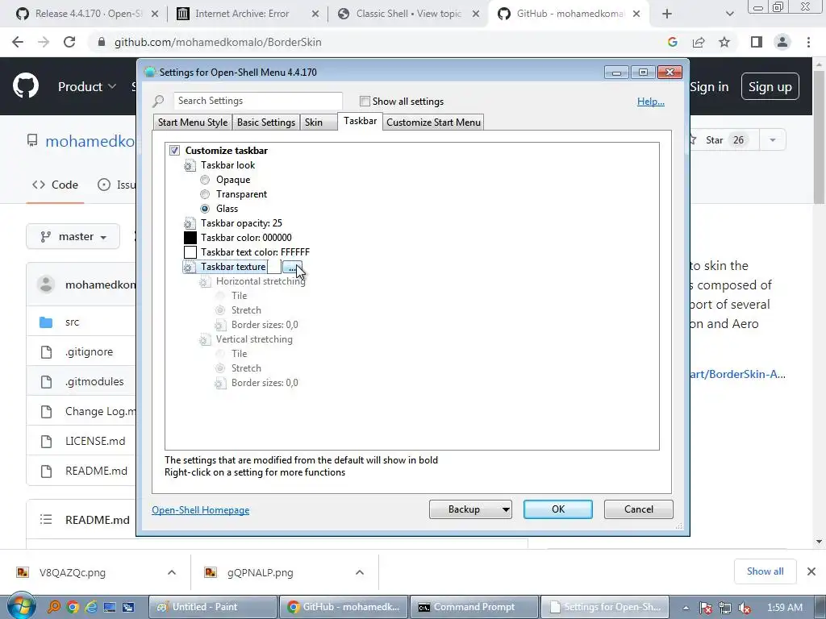Open the Open-Shell Homepage link

201,510
